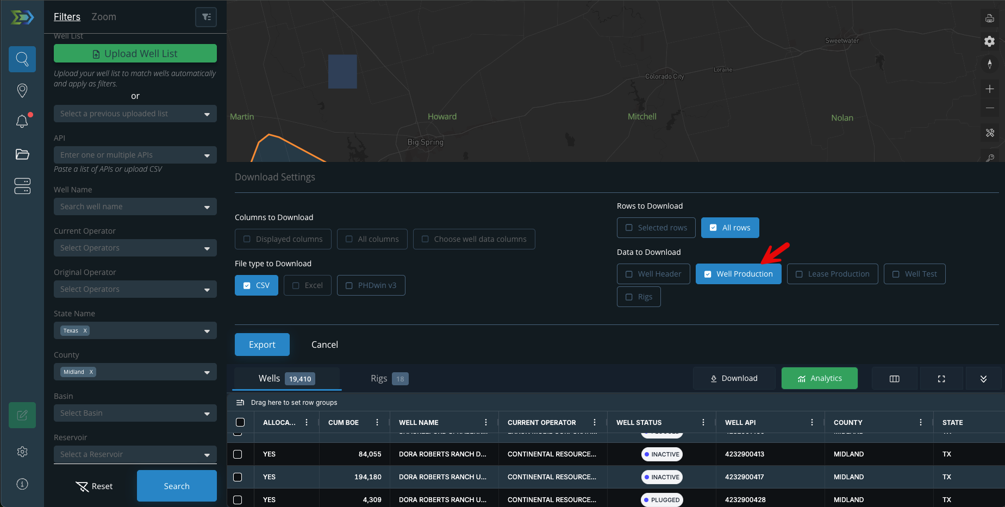
Task: Open the Select Basin dropdown
Action: click(135, 413)
